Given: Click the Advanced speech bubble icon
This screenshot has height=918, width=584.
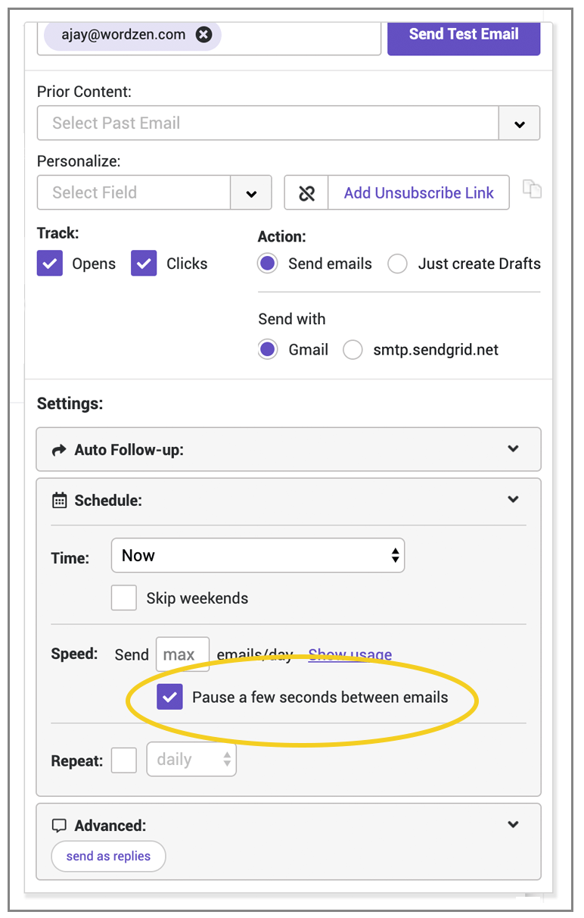Looking at the screenshot, I should 59,826.
